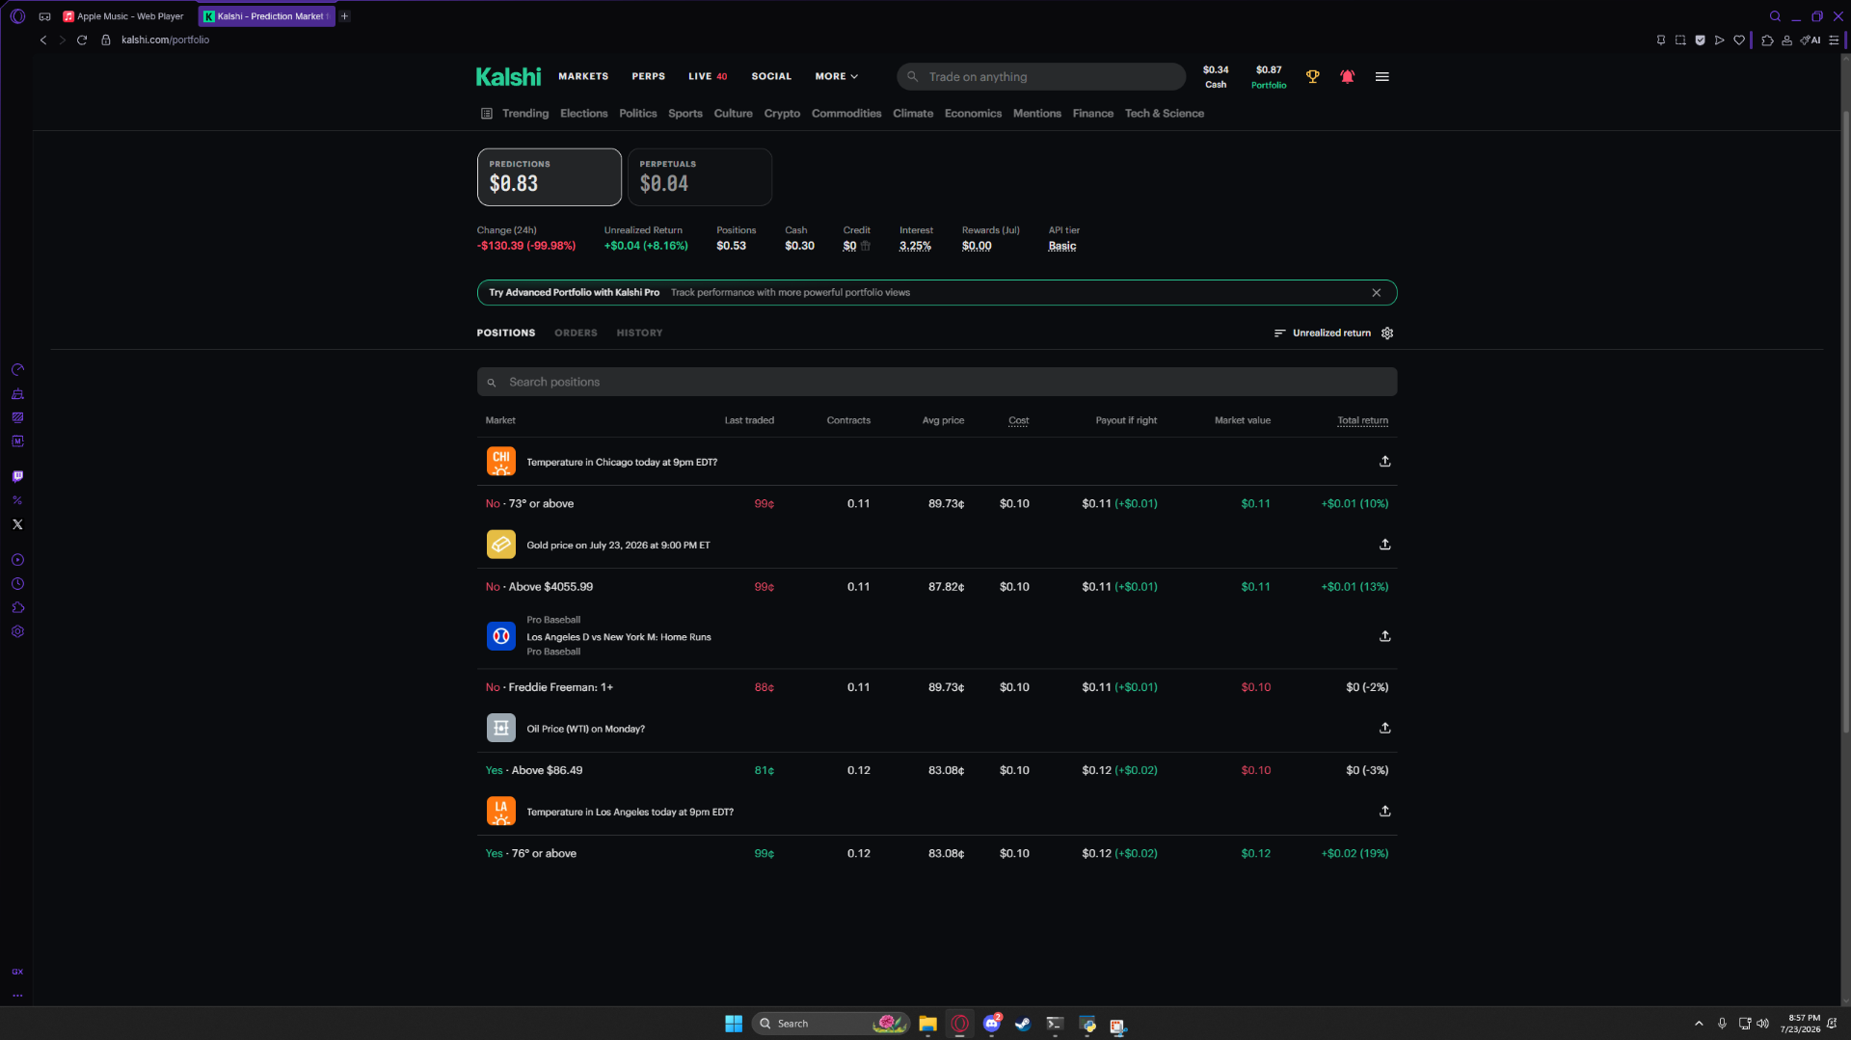Go to Elections category
1851x1040 pixels.
pos(584,114)
